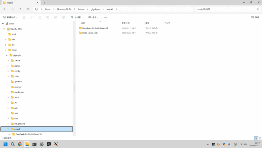Image resolution: width=262 pixels, height=148 pixels.
Task: Refresh the current folder view
Action: [28, 9]
